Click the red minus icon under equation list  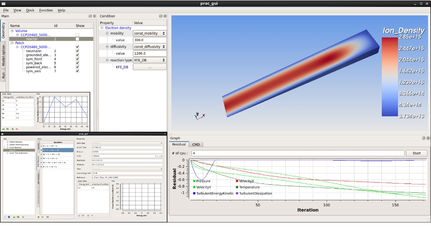(43, 217)
